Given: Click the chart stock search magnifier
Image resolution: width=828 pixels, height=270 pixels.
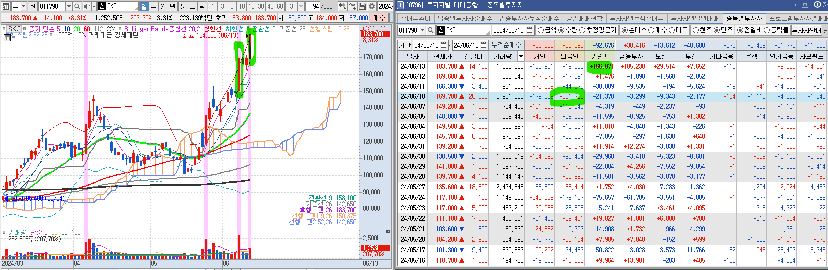Looking at the screenshot, I should 77,6.
